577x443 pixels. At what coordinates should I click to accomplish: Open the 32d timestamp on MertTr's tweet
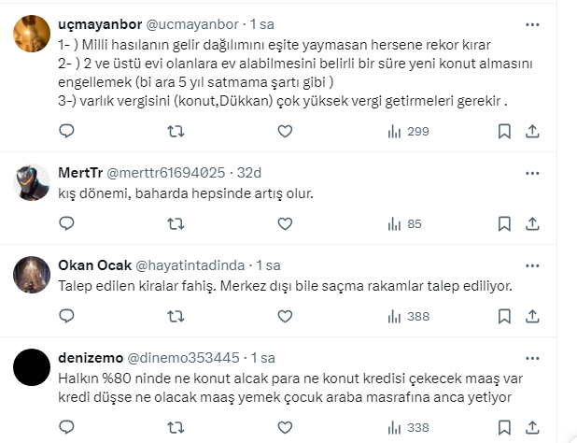(x=249, y=173)
